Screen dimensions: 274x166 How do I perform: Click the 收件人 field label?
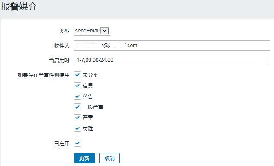(x=62, y=46)
